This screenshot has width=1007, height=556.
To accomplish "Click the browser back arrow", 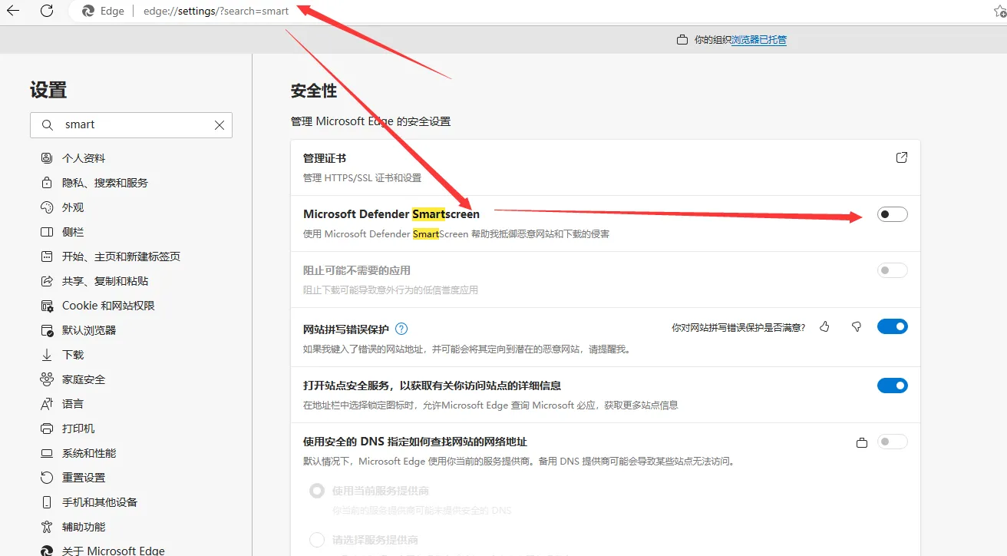I will (x=13, y=11).
